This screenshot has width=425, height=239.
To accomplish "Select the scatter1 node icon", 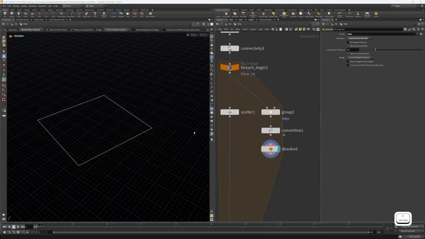I will pos(230,112).
